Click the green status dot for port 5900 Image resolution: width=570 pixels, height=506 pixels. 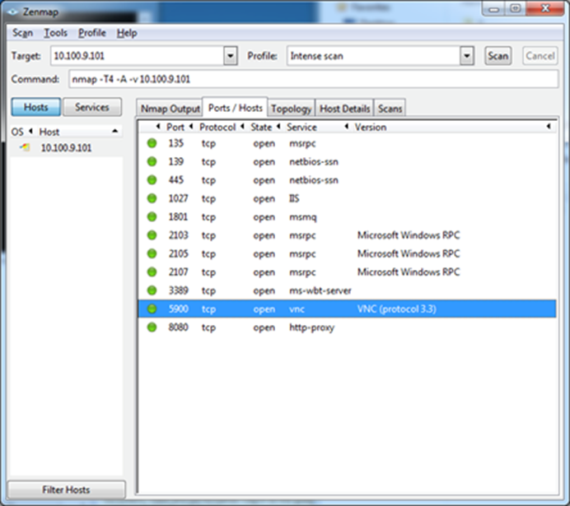(x=152, y=309)
